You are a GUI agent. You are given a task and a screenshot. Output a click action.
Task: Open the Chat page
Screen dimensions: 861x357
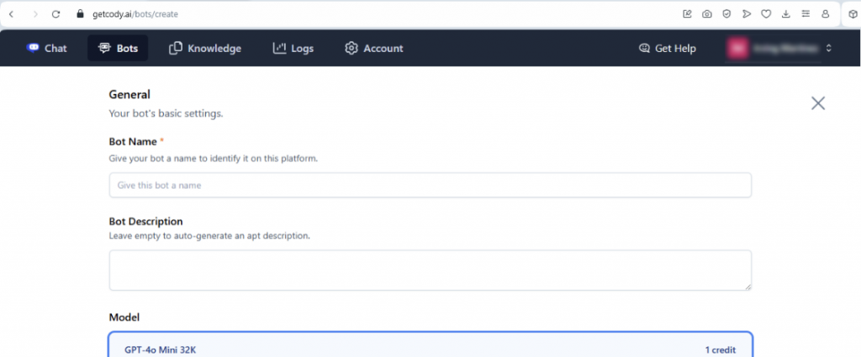coord(47,49)
